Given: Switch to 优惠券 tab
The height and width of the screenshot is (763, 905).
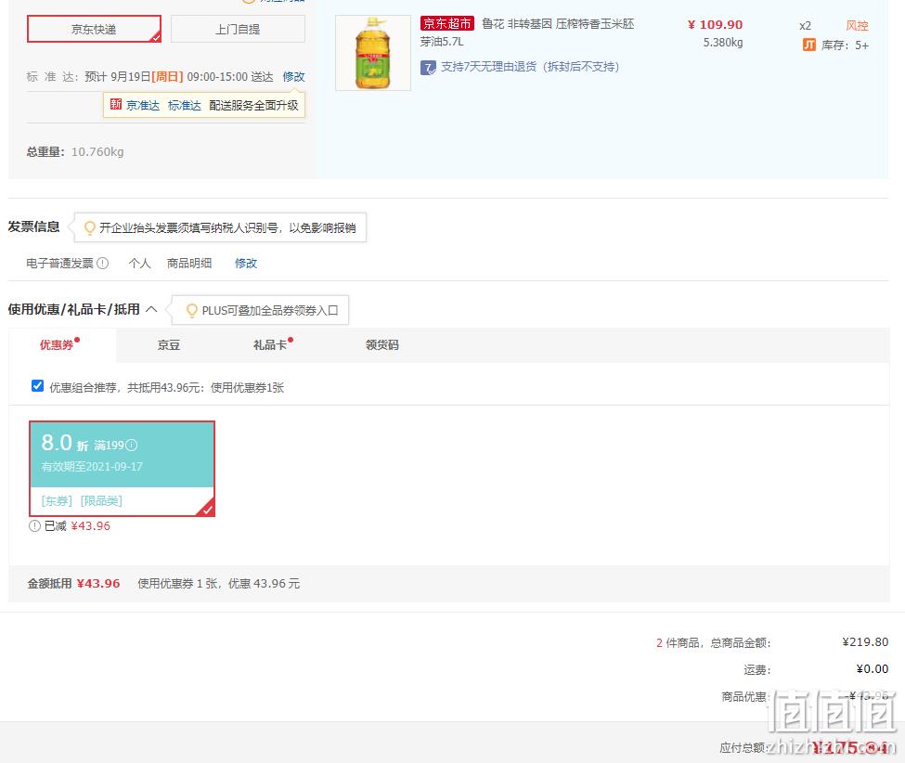Looking at the screenshot, I should click(x=57, y=345).
